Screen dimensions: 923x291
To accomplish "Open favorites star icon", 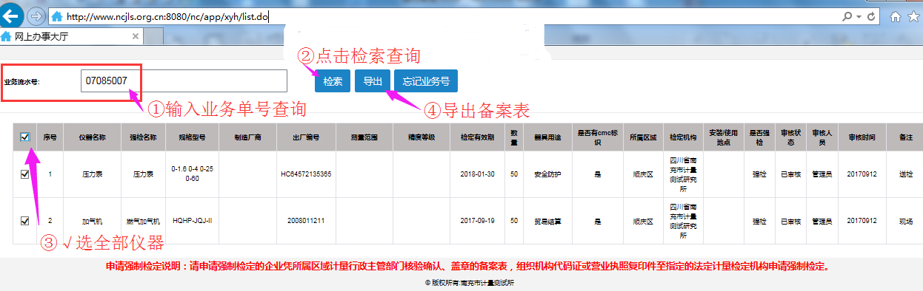I will tap(914, 16).
